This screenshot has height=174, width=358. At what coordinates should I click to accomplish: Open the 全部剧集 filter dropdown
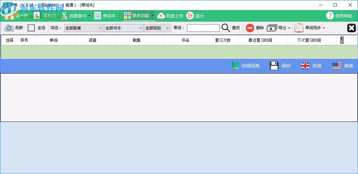84,28
